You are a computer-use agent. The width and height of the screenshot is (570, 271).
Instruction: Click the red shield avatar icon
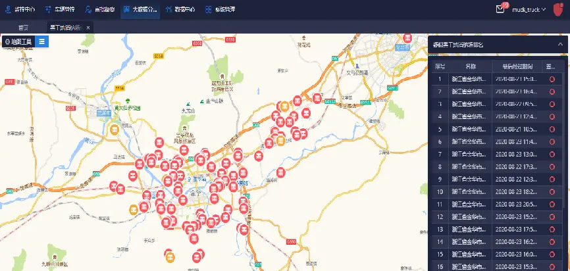558,9
